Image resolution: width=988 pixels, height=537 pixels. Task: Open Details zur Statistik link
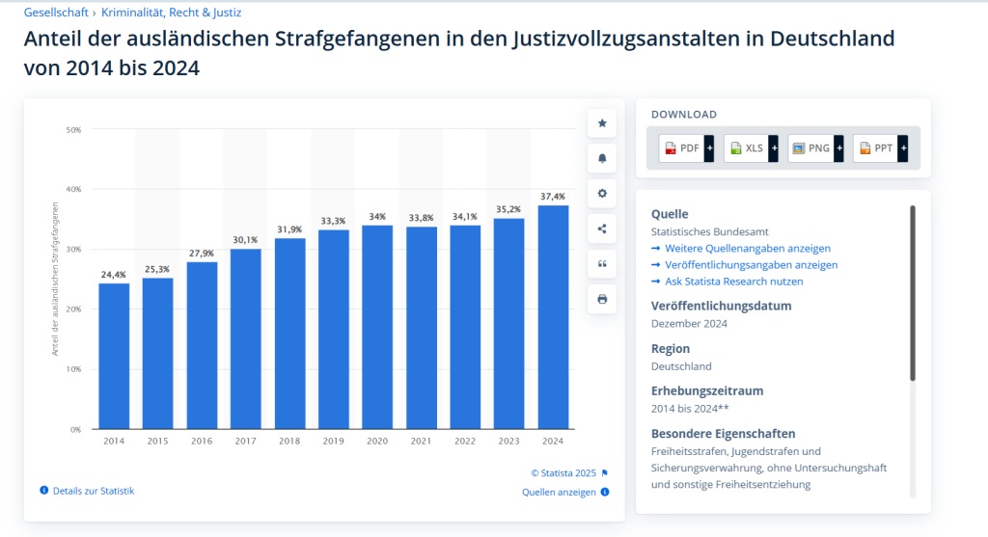pyautogui.click(x=93, y=491)
